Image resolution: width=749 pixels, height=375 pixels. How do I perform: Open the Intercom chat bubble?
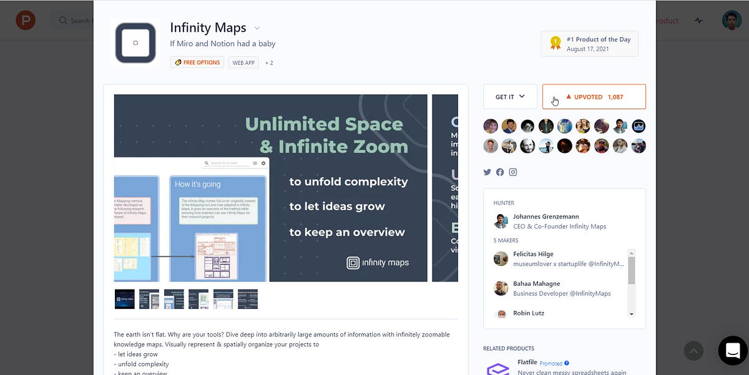pos(733,350)
